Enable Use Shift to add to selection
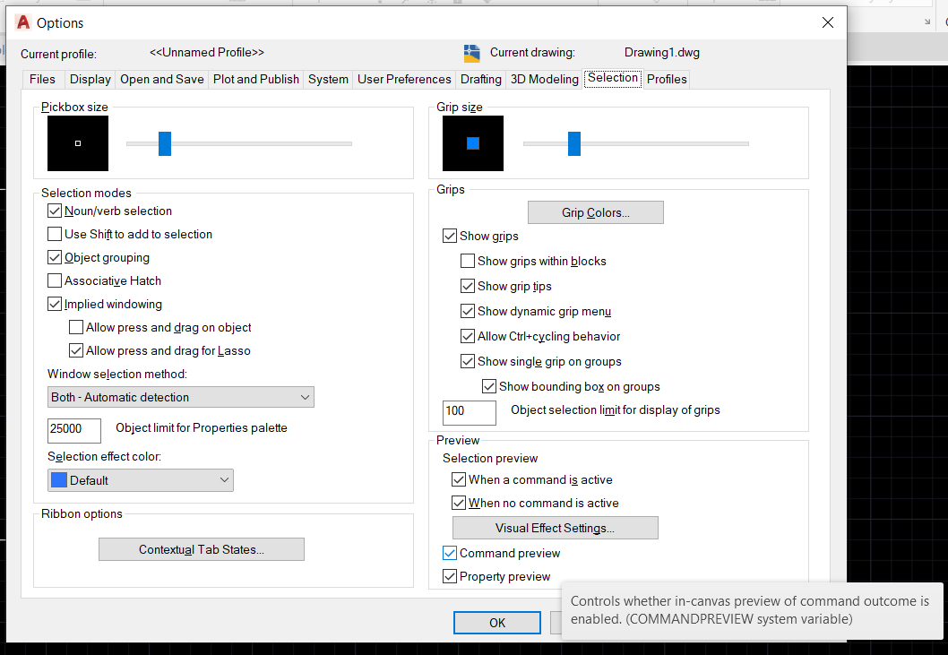This screenshot has width=948, height=655. click(55, 235)
